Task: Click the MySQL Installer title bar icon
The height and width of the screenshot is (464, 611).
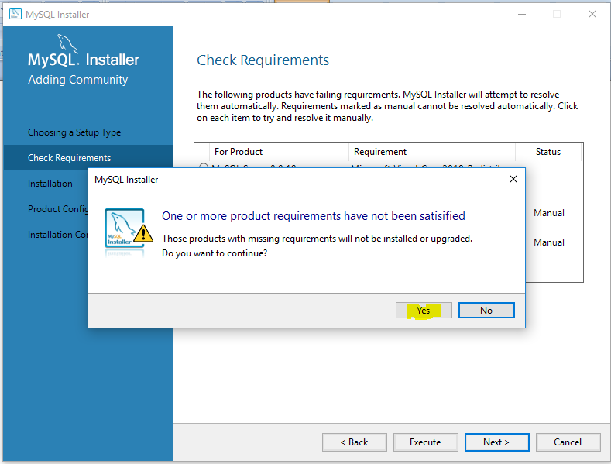Action: tap(15, 14)
